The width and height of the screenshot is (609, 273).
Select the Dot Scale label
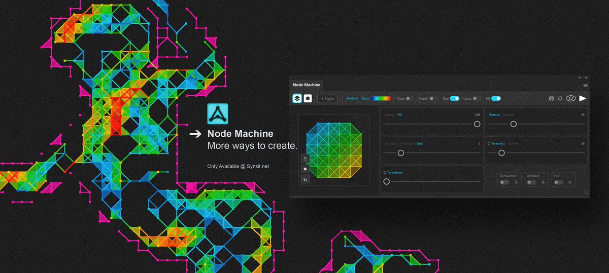(390, 144)
